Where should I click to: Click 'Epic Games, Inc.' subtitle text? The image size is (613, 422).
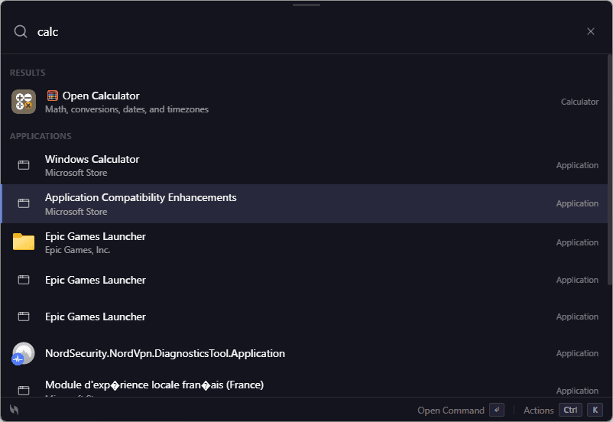coord(77,250)
